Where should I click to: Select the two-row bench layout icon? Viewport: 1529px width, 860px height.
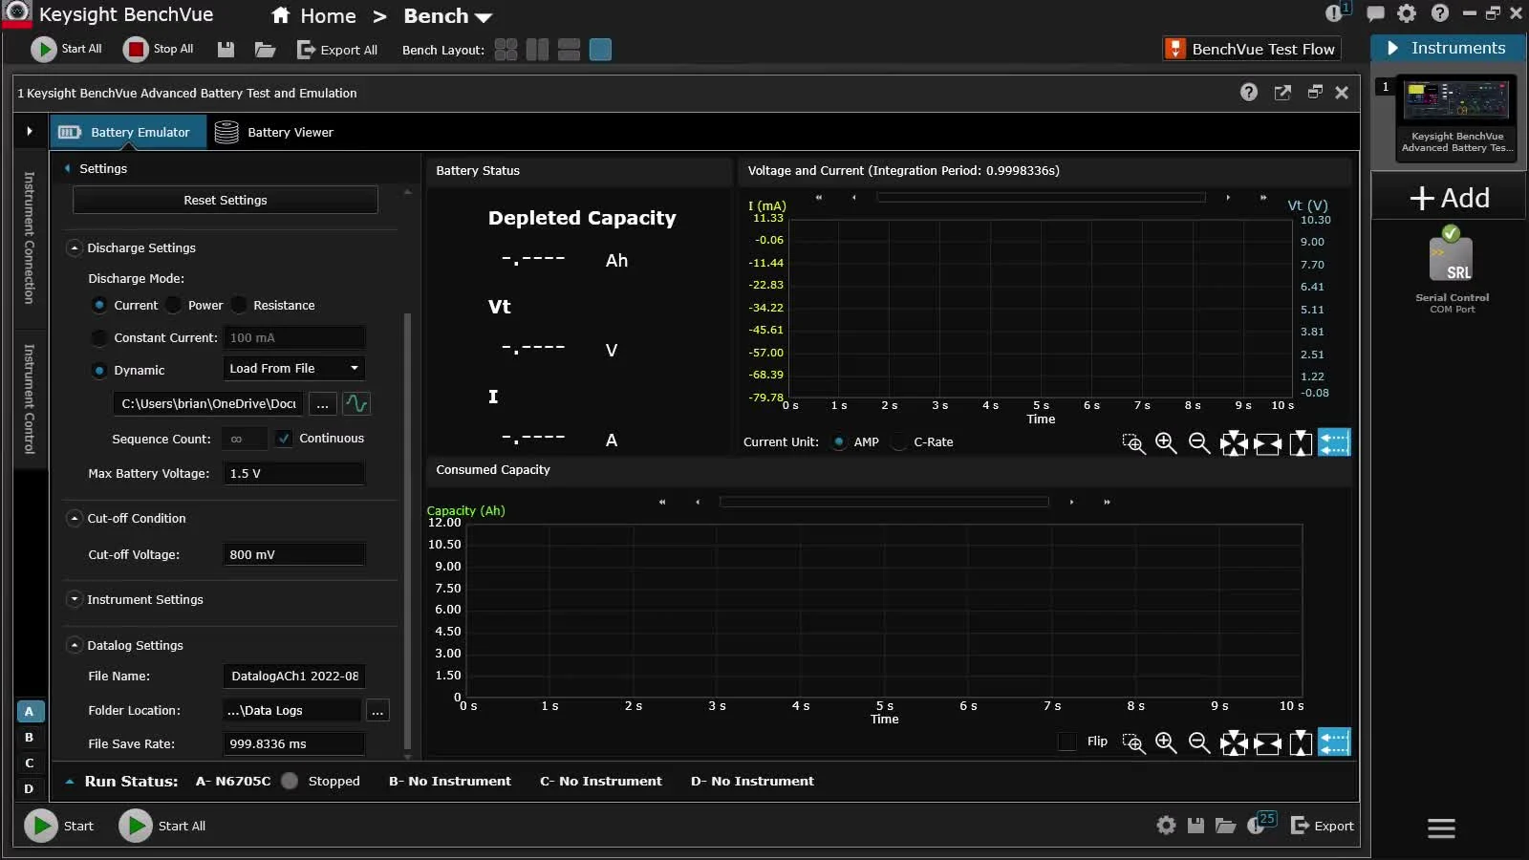tap(570, 50)
